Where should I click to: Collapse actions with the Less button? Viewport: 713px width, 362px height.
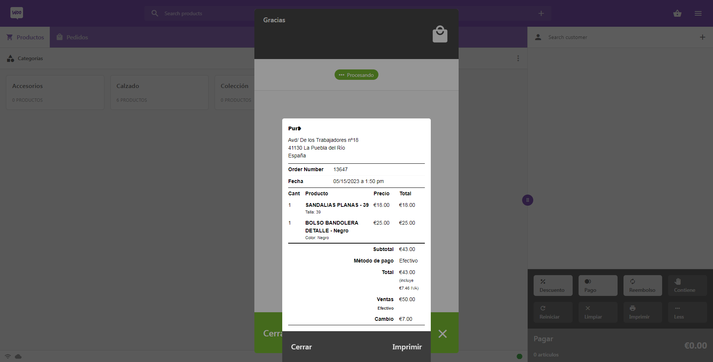687,312
